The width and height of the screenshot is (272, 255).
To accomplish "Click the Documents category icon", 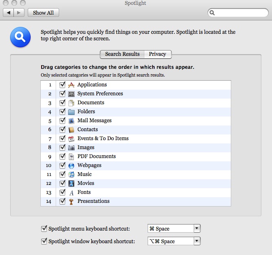I will (x=71, y=103).
